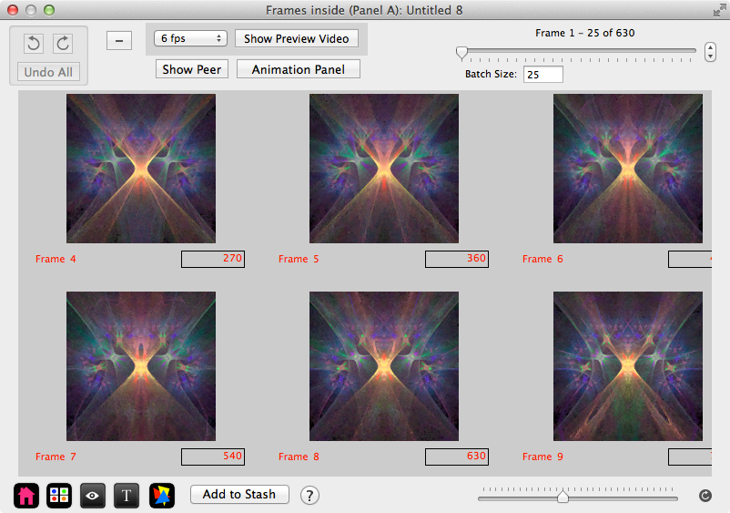The height and width of the screenshot is (513, 730).
Task: Click the Frame 7 label
Action: click(x=56, y=457)
